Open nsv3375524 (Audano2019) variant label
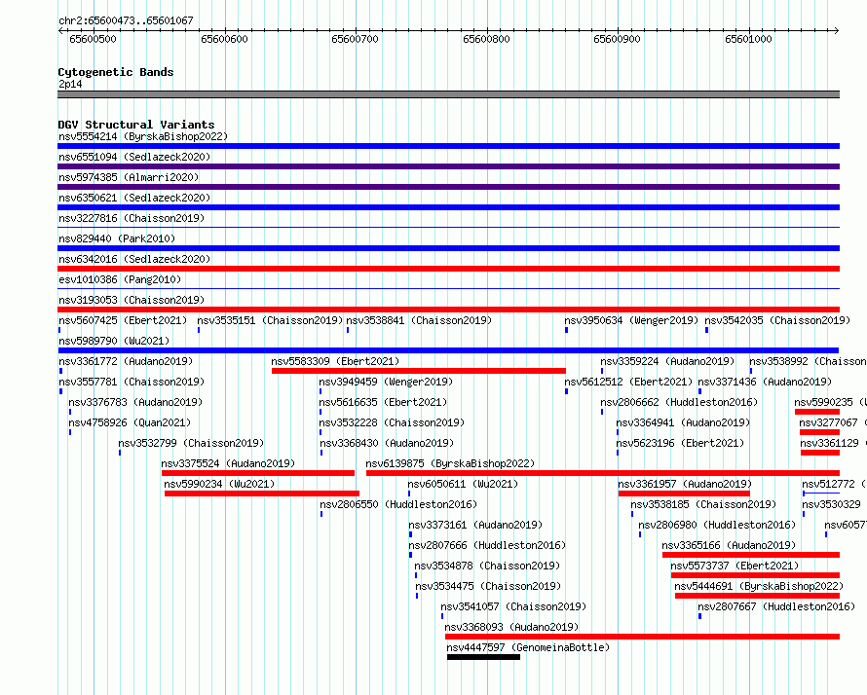 228,463
